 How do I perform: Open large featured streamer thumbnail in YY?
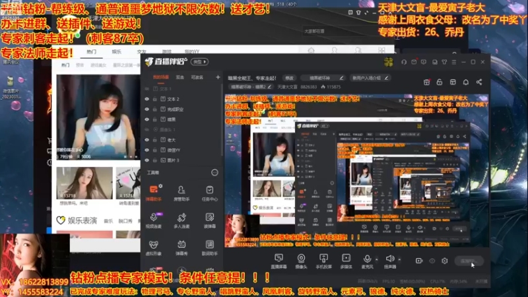(x=98, y=117)
